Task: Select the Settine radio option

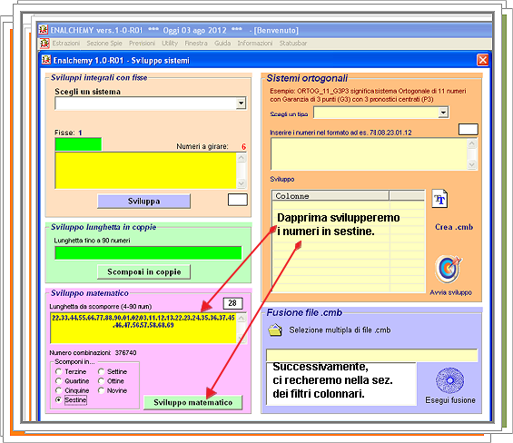Action: (x=101, y=371)
